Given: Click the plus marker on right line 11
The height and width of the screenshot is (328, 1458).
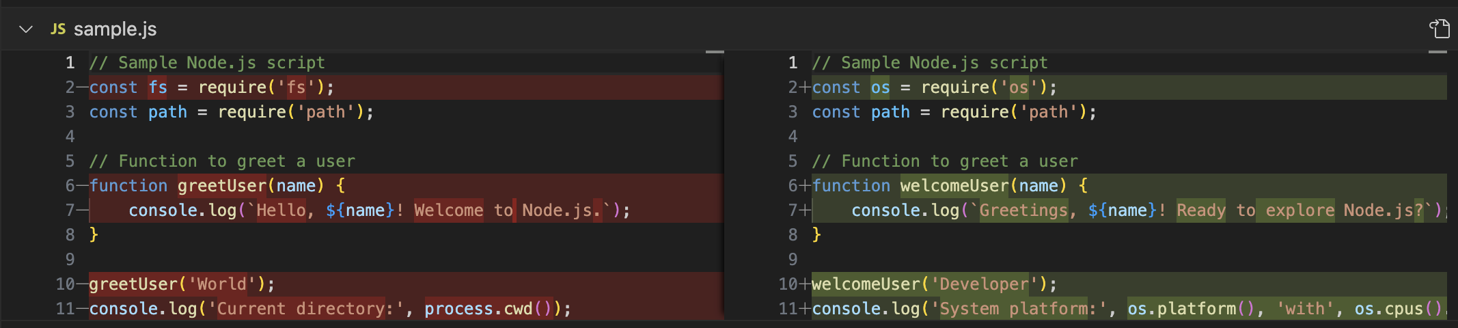Looking at the screenshot, I should click(x=805, y=309).
